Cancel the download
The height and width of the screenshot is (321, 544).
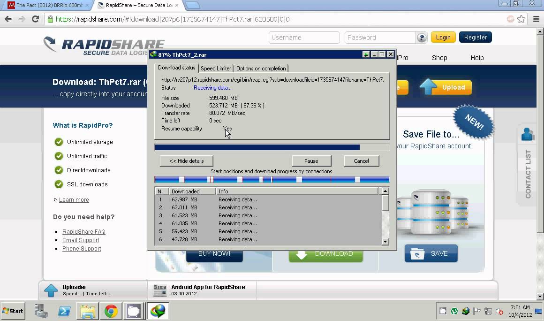click(x=361, y=161)
